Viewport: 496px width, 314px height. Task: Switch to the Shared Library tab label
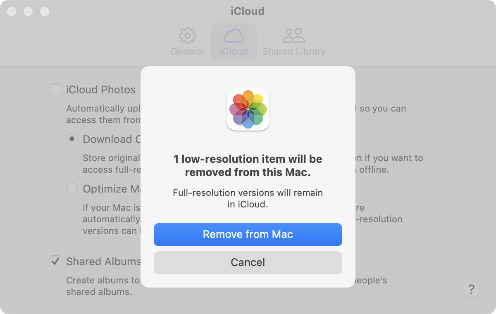(x=294, y=51)
